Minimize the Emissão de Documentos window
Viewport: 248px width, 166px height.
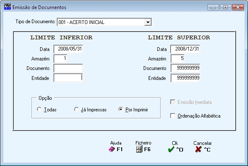213,7
